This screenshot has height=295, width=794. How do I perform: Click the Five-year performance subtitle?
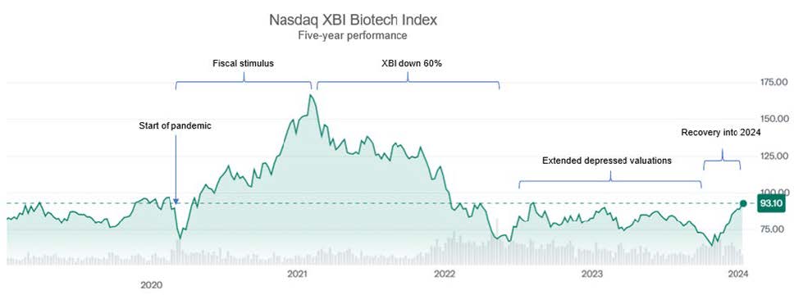coord(353,36)
